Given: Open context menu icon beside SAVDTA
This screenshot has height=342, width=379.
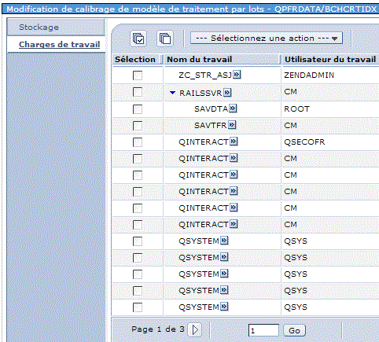Looking at the screenshot, I should click(233, 108).
